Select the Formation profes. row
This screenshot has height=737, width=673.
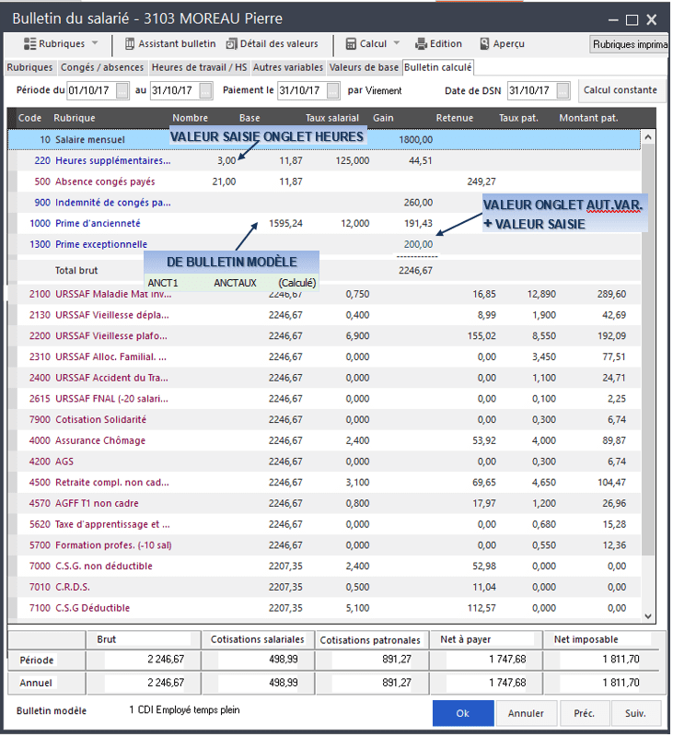click(324, 545)
